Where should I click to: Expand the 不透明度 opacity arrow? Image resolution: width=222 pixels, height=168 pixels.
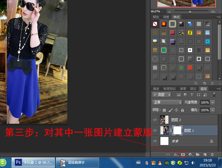pos(213,102)
